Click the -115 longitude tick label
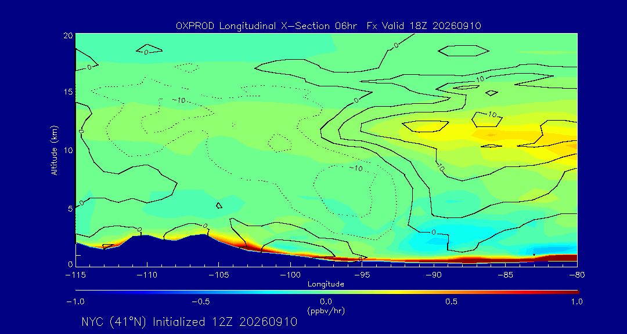 (75, 275)
